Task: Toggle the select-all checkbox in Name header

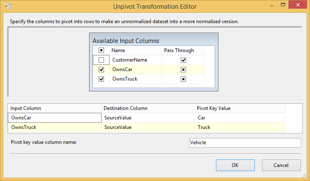Action: (101, 50)
